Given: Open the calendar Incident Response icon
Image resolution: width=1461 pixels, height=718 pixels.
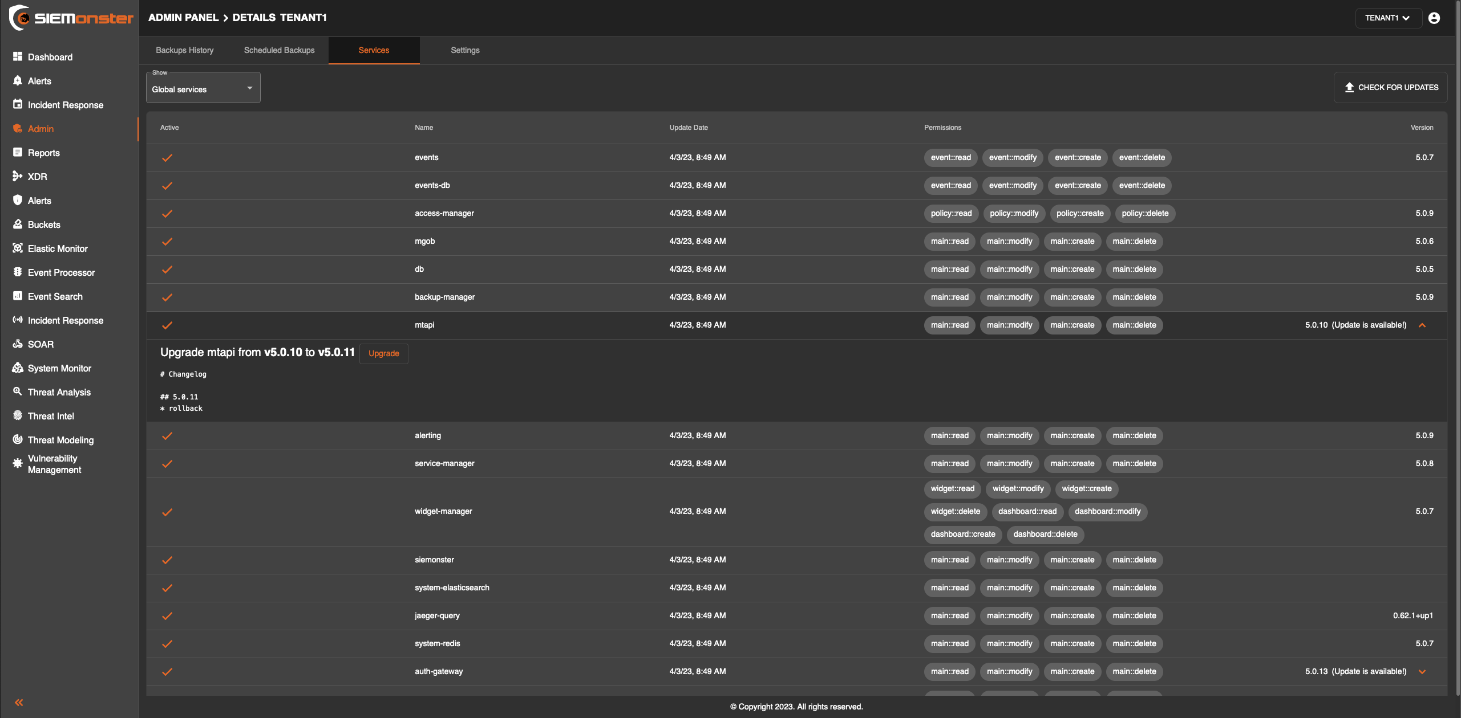Looking at the screenshot, I should (x=18, y=105).
